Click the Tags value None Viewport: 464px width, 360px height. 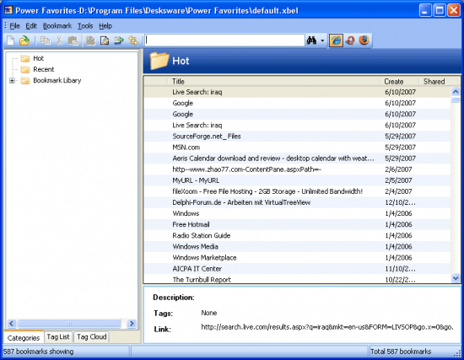coord(209,313)
